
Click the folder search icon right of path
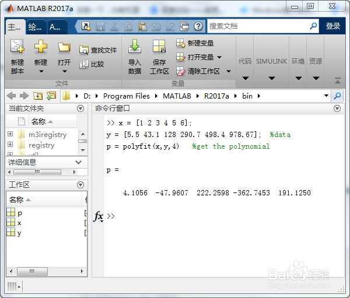coord(337,96)
